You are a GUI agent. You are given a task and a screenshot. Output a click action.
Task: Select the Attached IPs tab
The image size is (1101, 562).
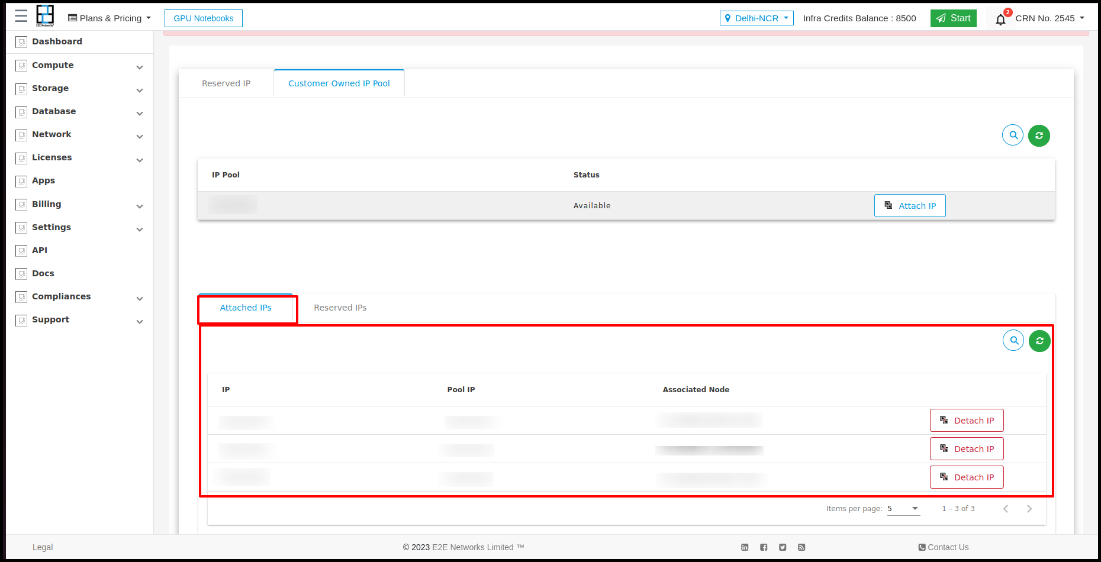pyautogui.click(x=246, y=308)
